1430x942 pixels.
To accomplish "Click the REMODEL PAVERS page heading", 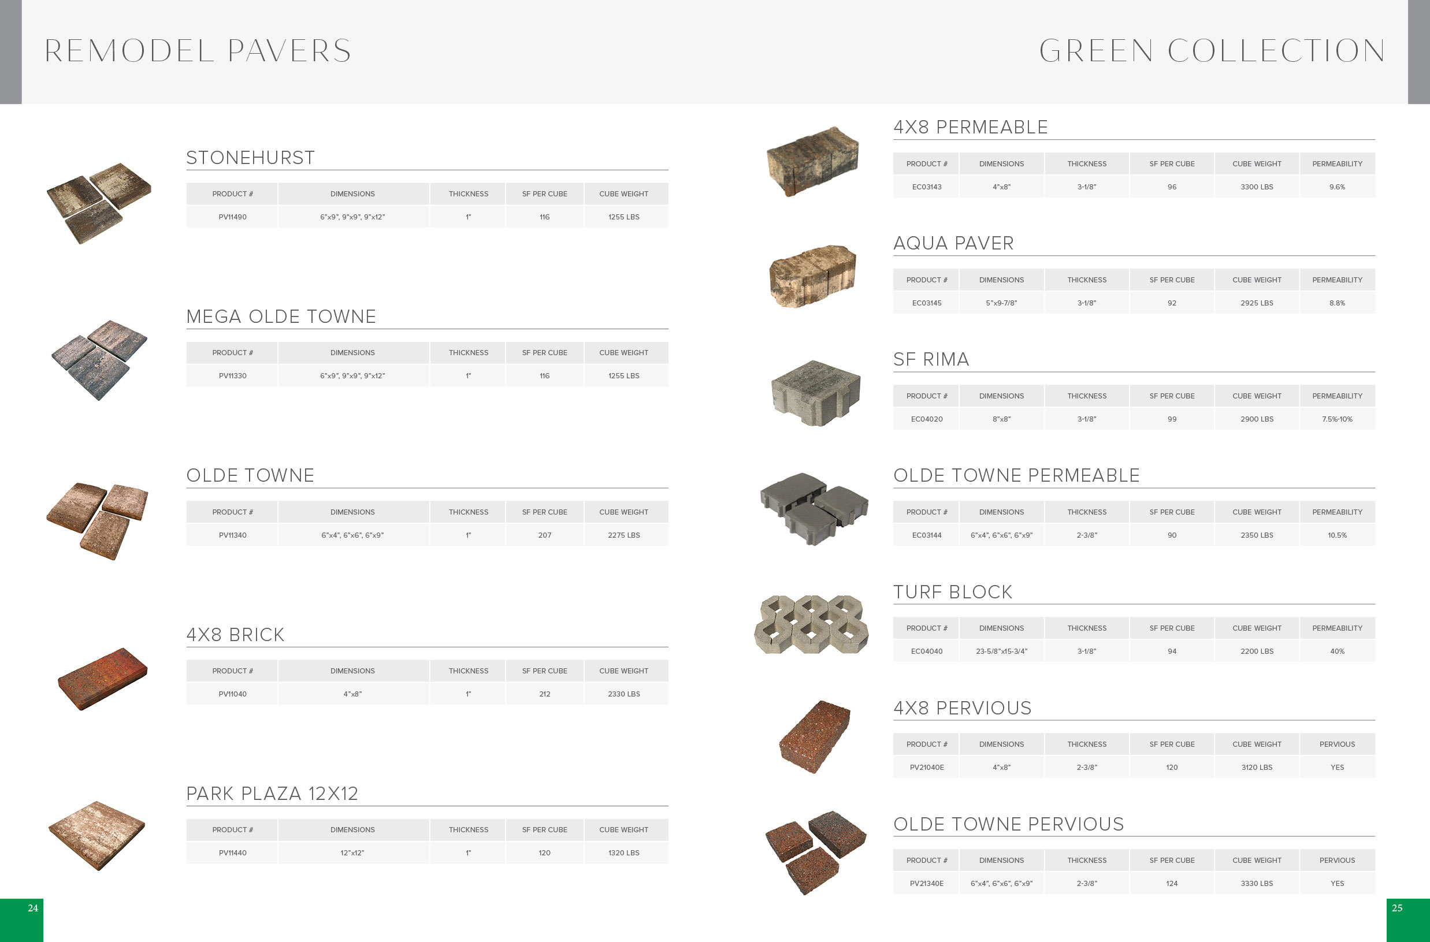I will pos(198,50).
